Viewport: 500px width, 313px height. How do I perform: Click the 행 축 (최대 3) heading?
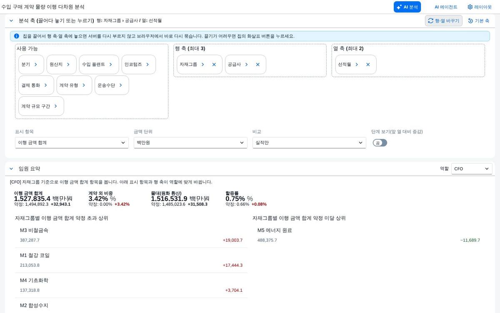click(x=190, y=49)
